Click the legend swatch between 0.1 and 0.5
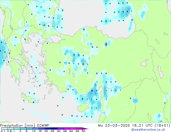 5,128
